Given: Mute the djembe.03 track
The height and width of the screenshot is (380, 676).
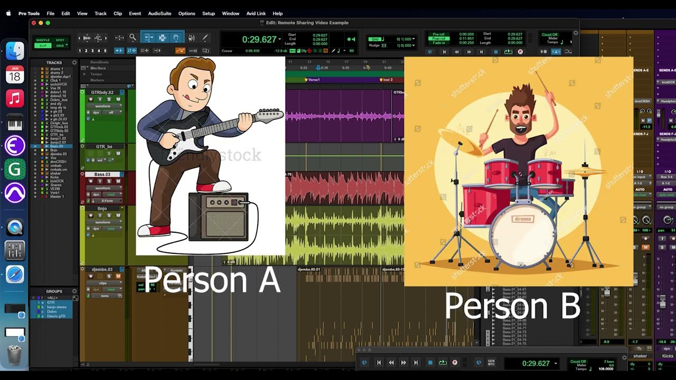Looking at the screenshot, I should click(118, 276).
